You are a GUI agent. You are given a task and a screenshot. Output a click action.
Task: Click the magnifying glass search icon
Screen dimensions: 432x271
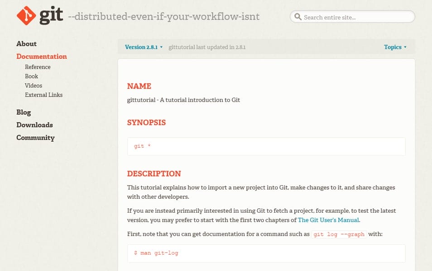click(298, 16)
